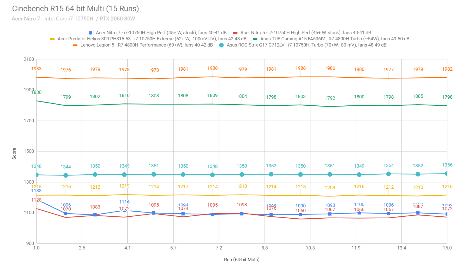
Task: Click the 8.8 x-axis tick label
Action: pos(265,248)
